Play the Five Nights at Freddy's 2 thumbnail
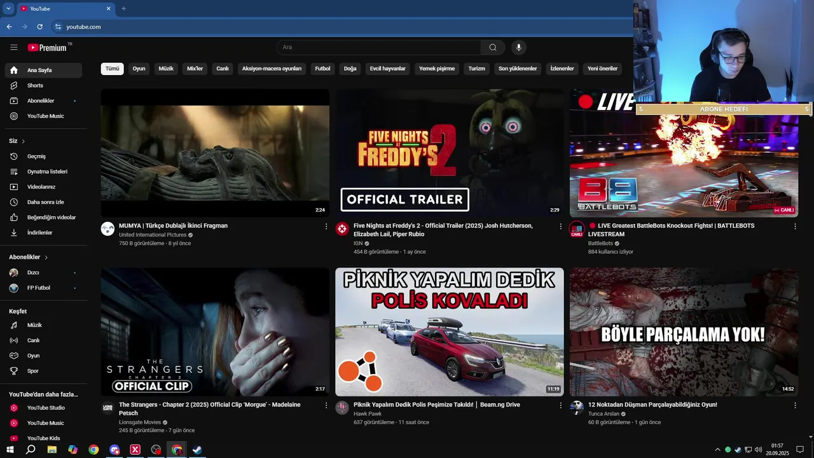This screenshot has width=814, height=458. coord(450,153)
